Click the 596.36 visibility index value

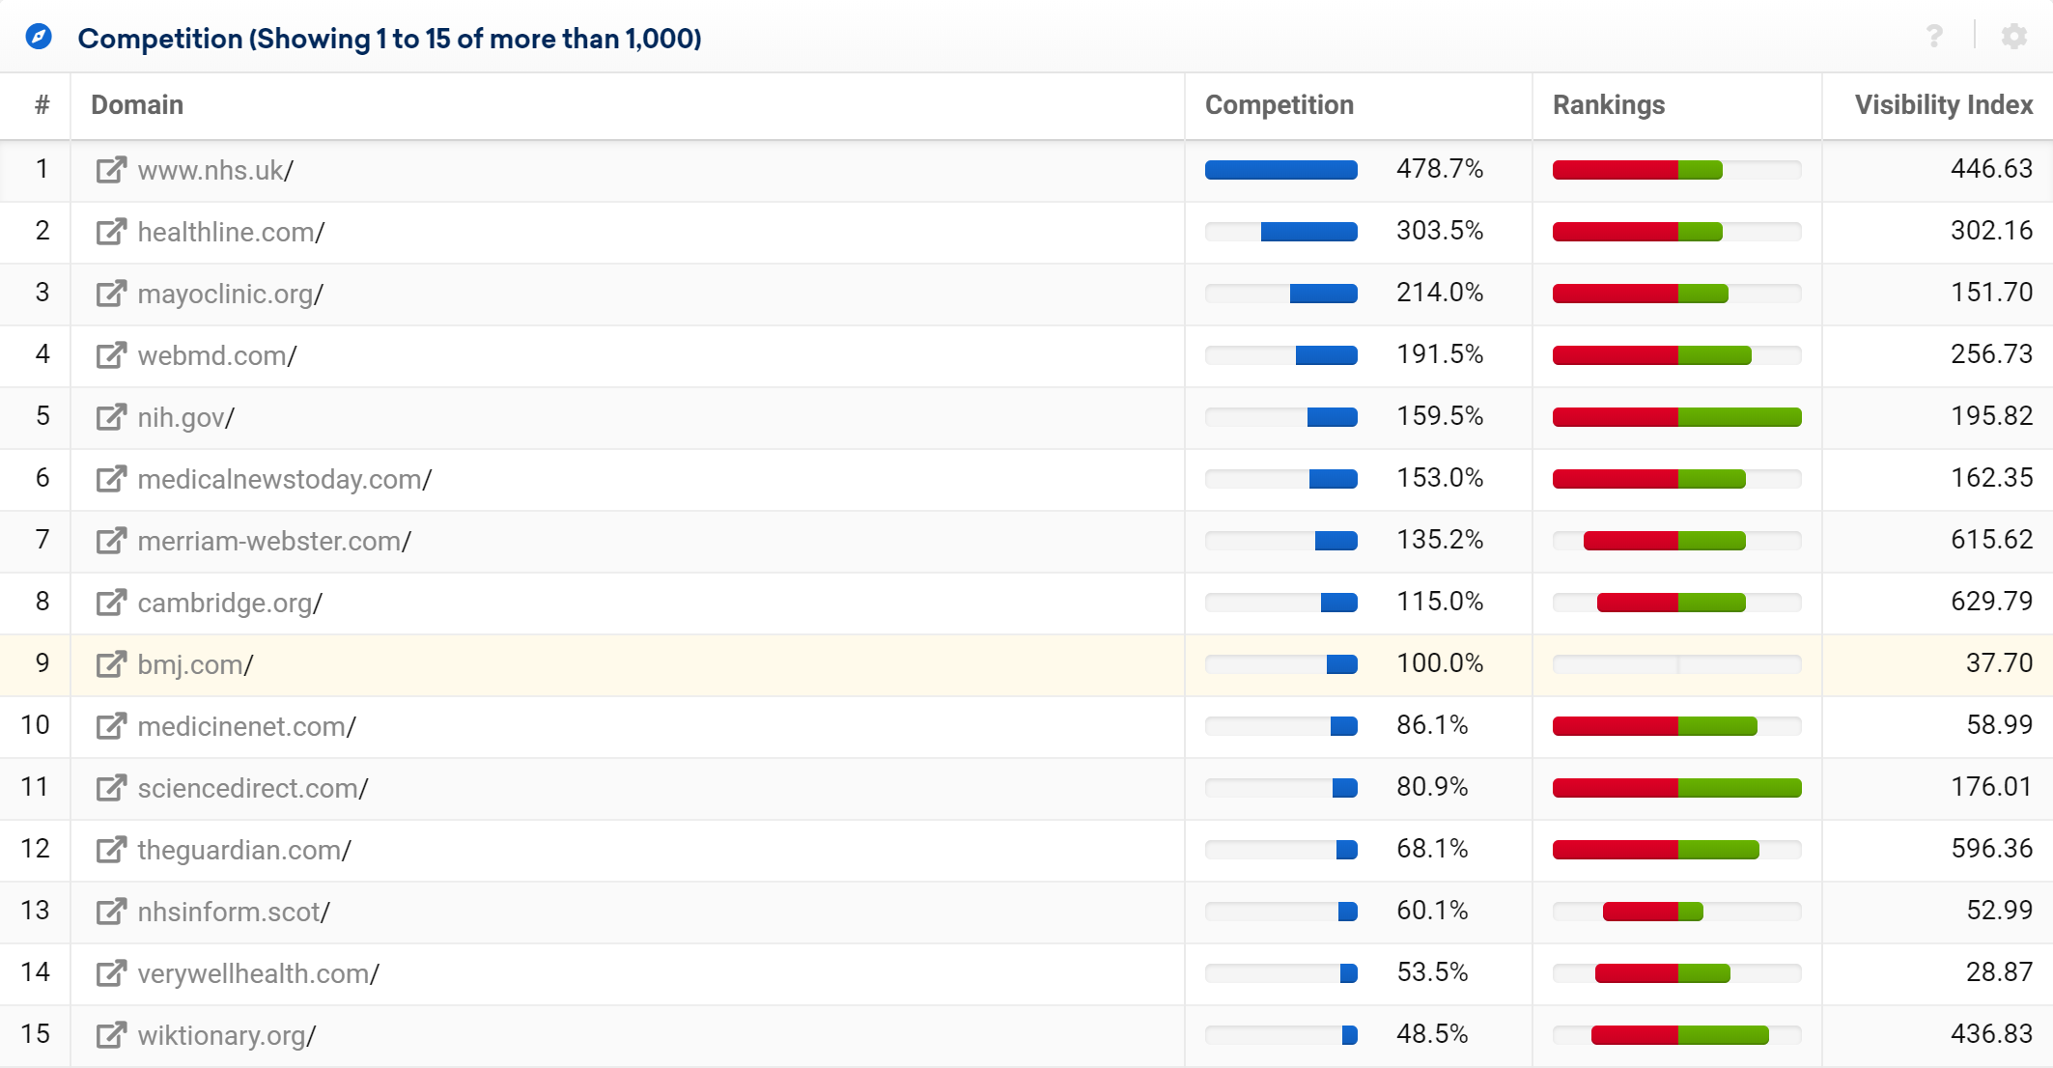point(1992,849)
